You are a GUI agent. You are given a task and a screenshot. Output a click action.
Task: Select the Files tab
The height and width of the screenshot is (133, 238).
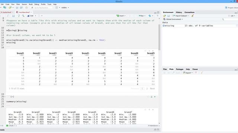pos(165,69)
